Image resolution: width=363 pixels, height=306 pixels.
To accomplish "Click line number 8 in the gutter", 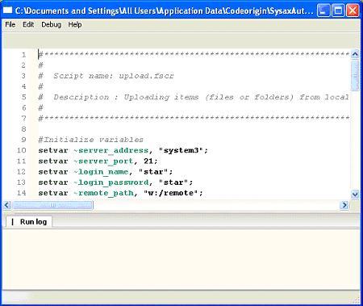I will pos(23,129).
